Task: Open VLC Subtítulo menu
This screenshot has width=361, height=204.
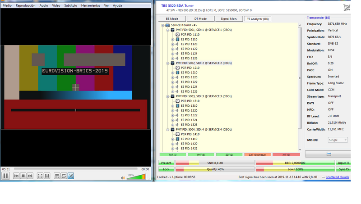Action: click(x=70, y=5)
